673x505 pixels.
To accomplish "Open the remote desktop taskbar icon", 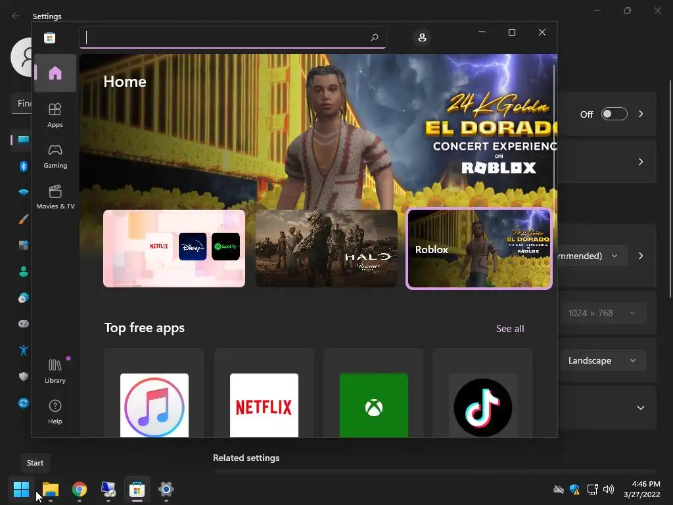I will coord(108,489).
